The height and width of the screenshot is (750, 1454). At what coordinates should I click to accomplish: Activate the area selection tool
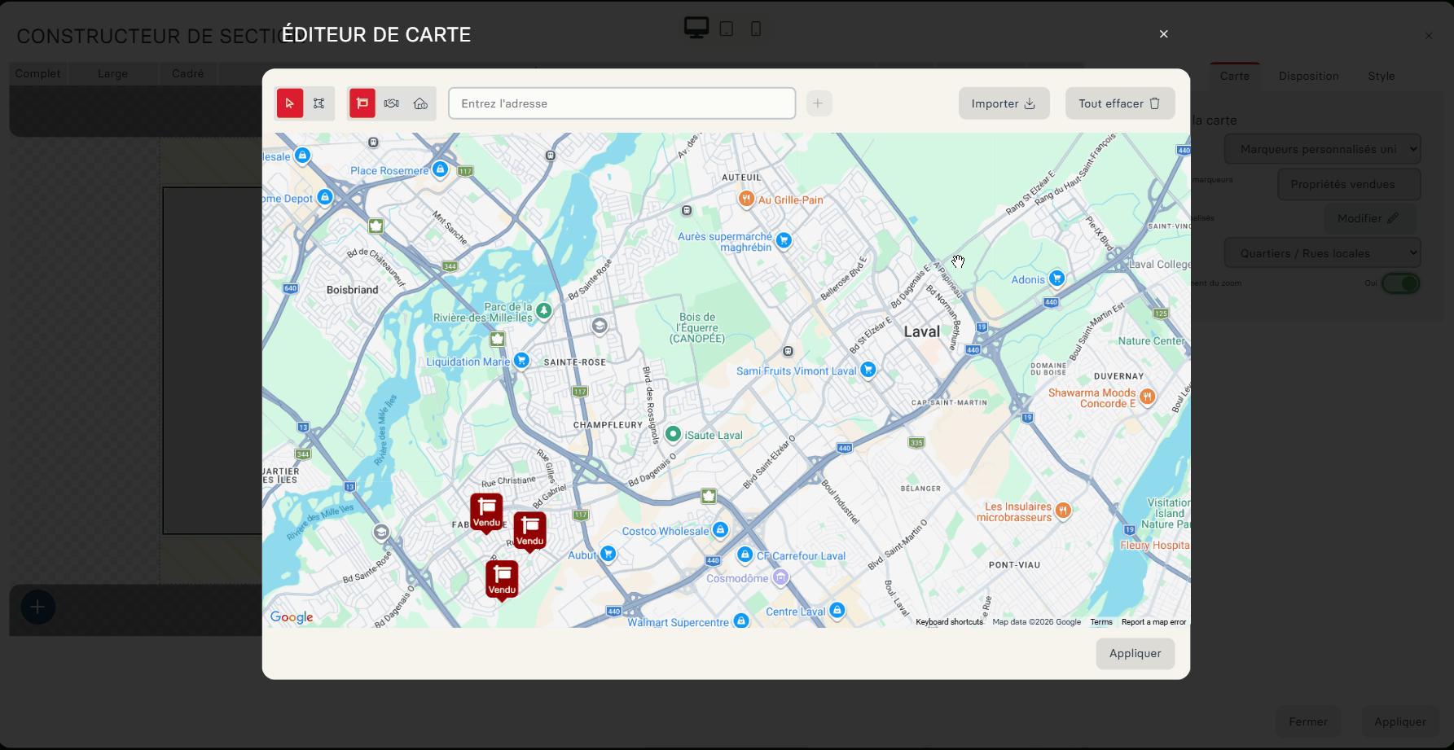click(x=319, y=103)
